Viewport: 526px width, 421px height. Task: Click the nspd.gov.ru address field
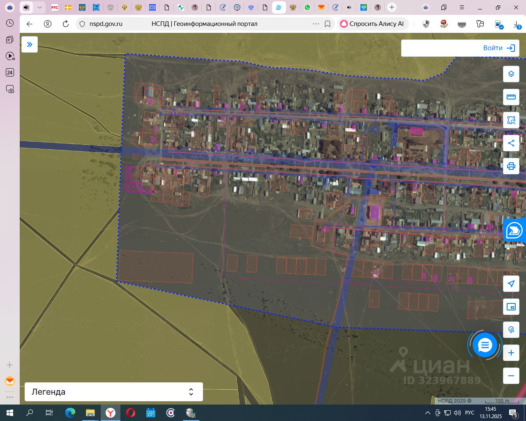106,24
